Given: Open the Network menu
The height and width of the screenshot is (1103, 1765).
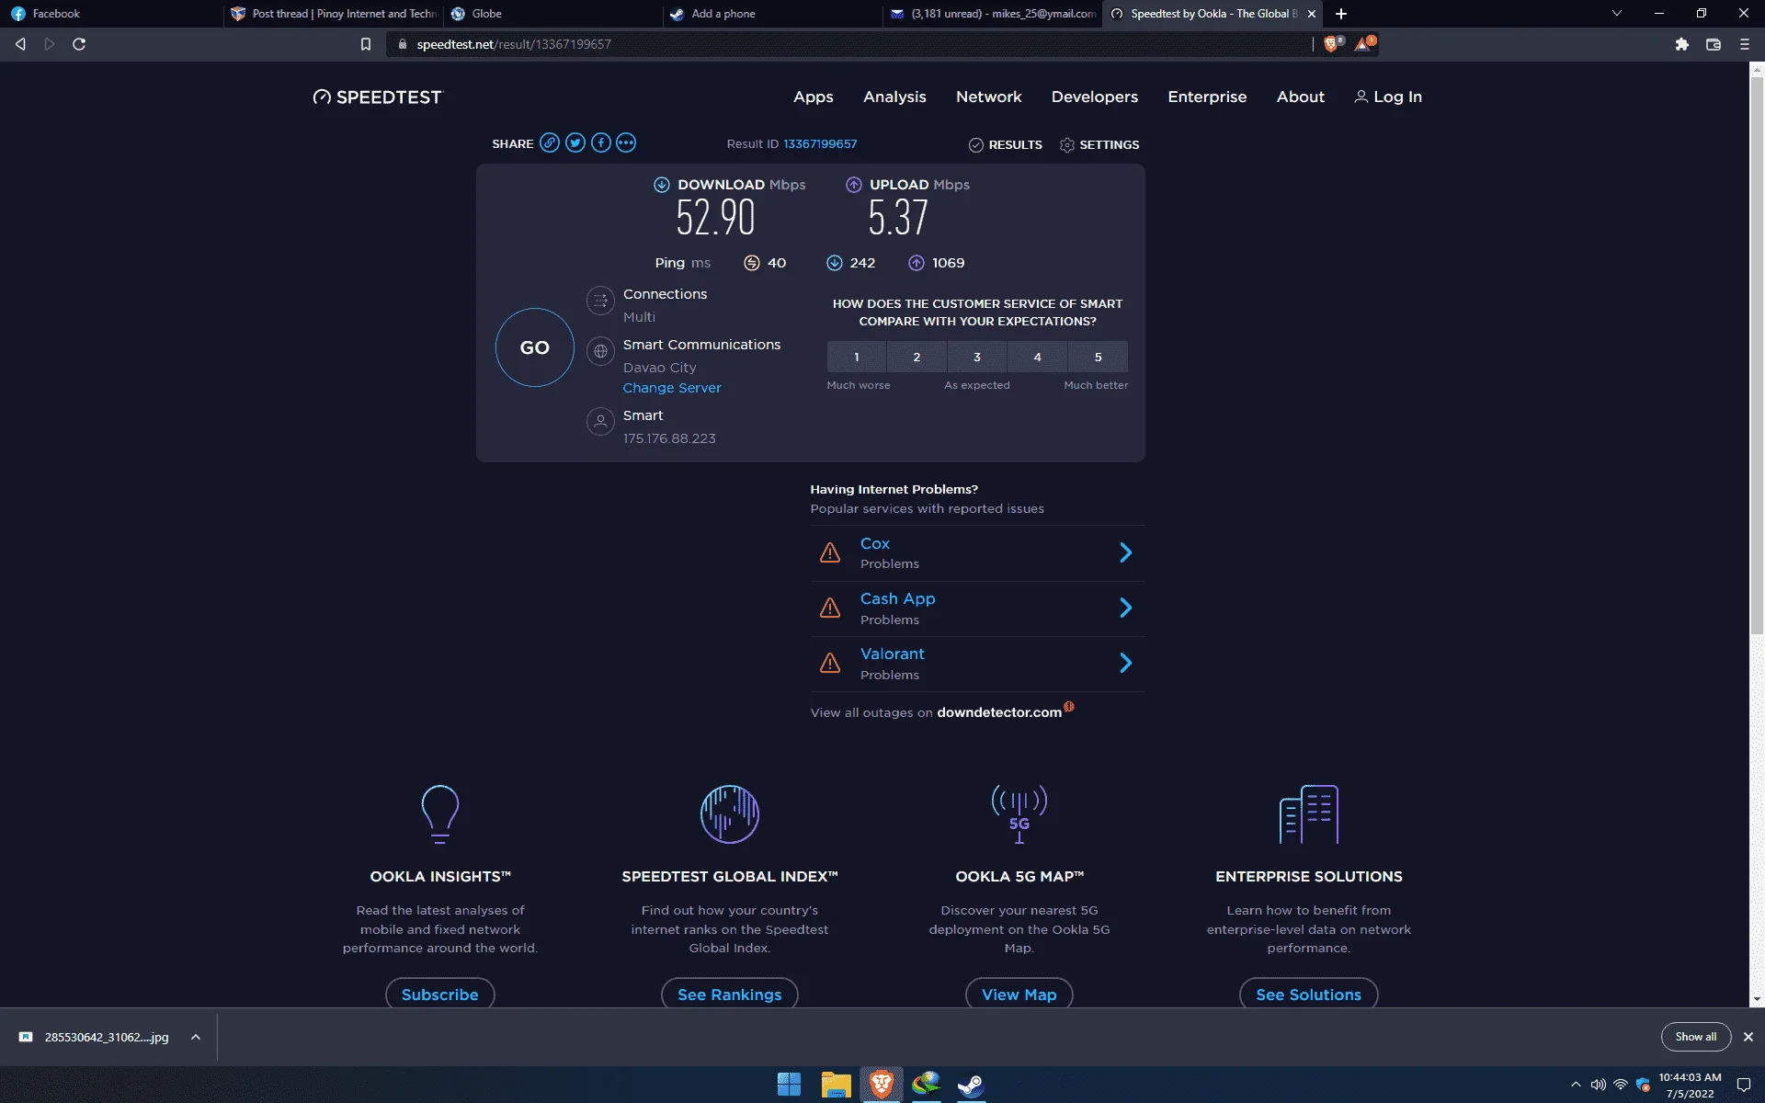Looking at the screenshot, I should [x=988, y=97].
